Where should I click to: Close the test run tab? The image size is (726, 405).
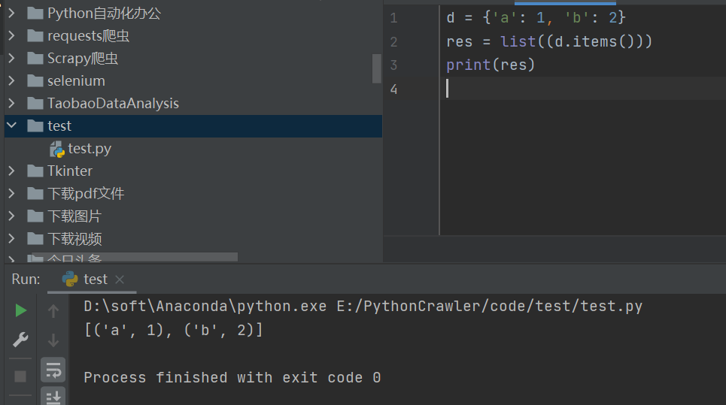coord(120,280)
